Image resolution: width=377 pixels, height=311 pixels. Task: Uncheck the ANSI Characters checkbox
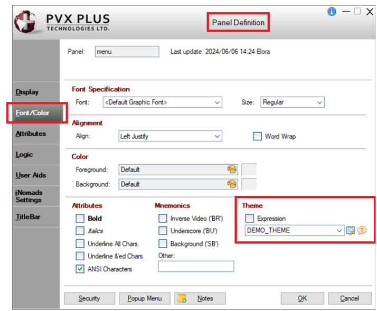80,269
